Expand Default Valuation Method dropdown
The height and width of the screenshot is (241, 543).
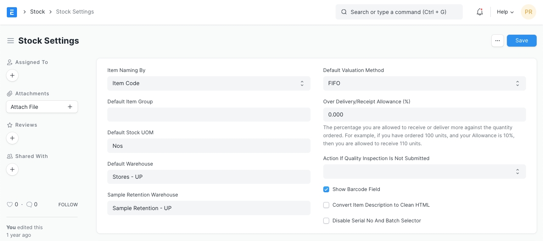click(424, 83)
